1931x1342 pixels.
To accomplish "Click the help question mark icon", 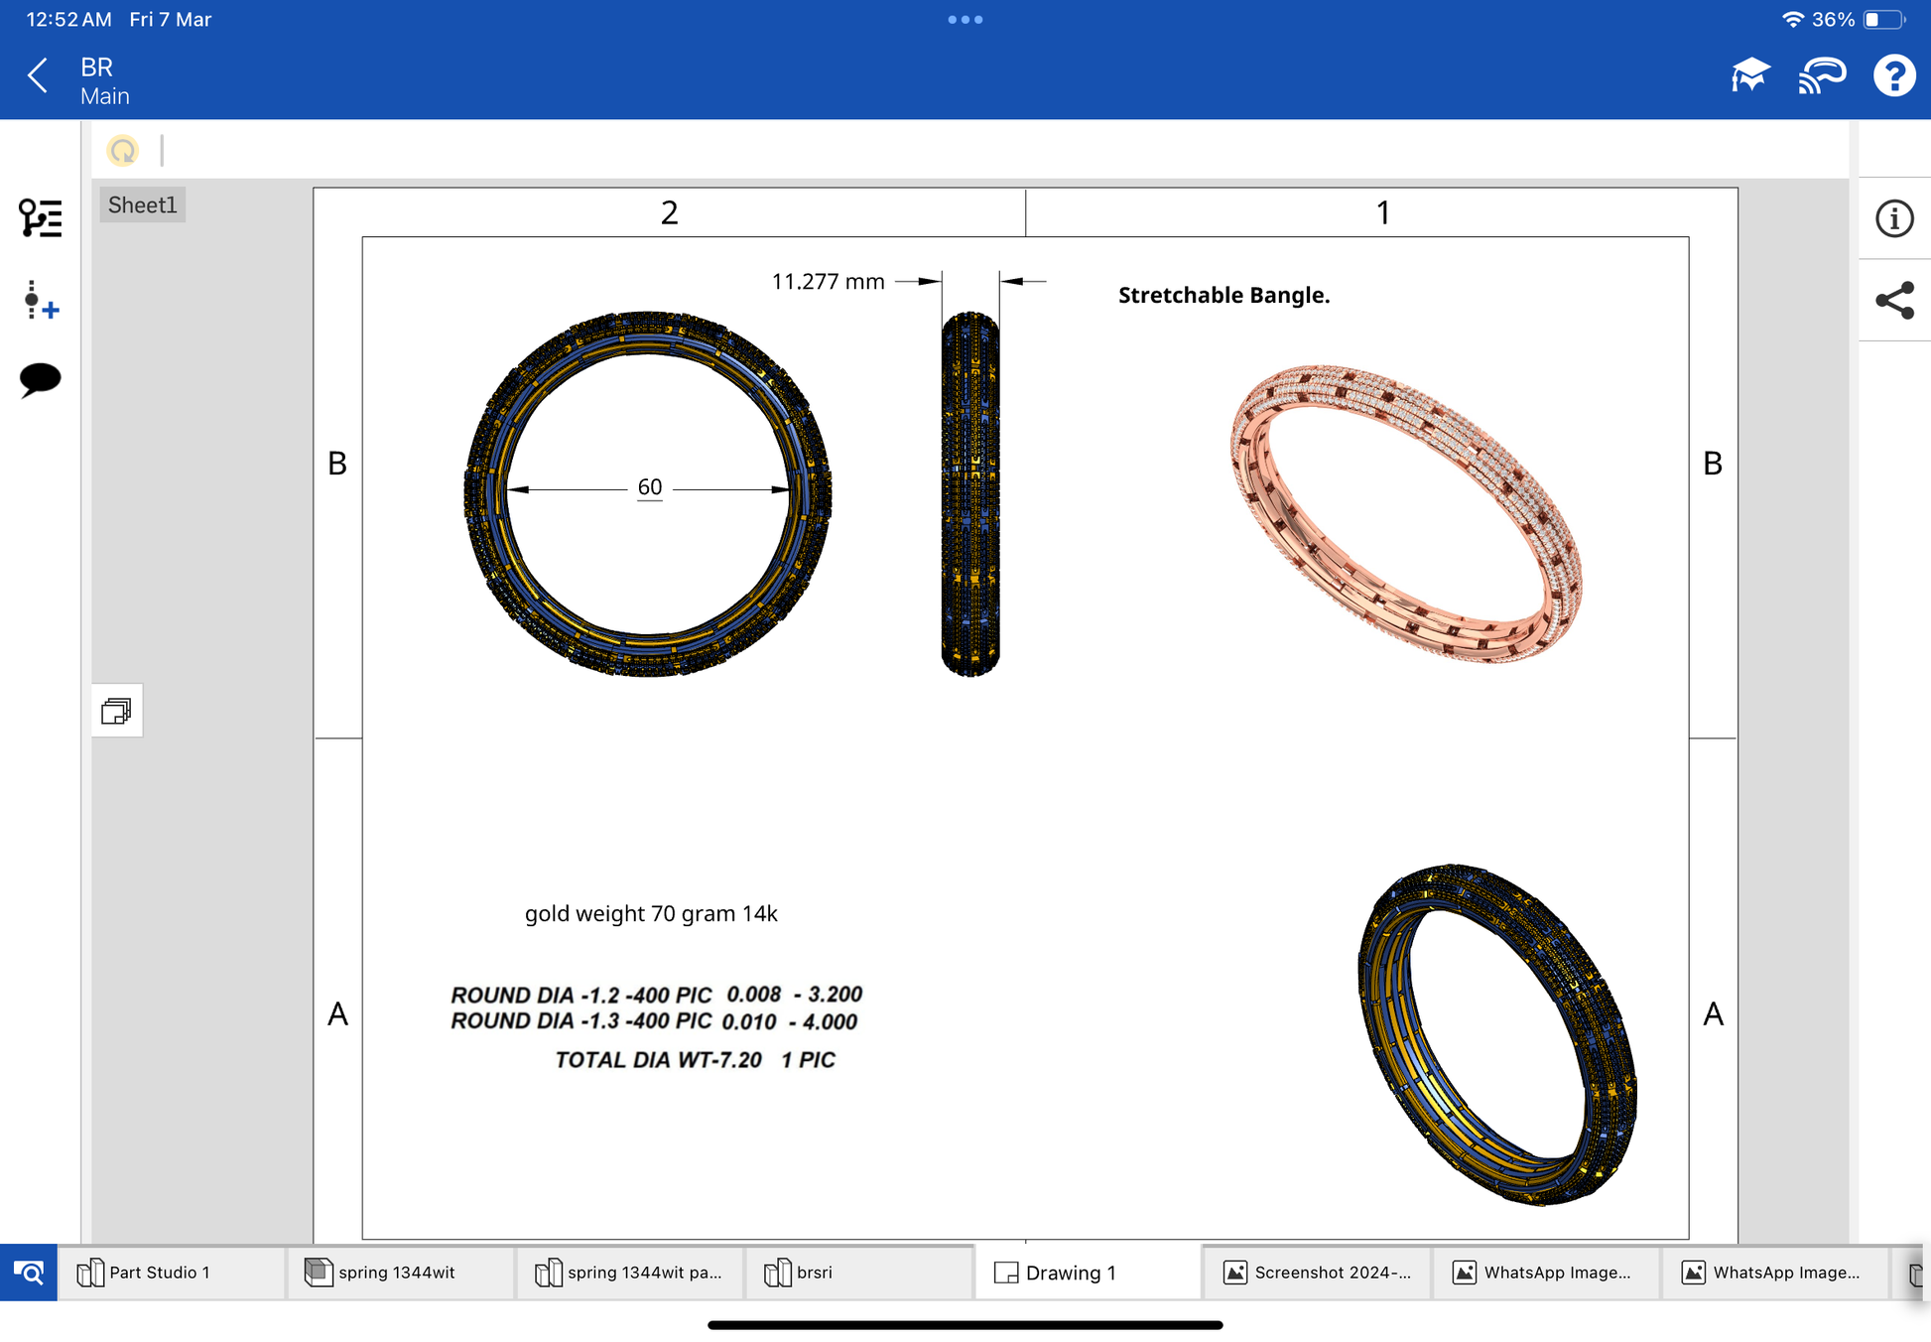I will click(1893, 75).
